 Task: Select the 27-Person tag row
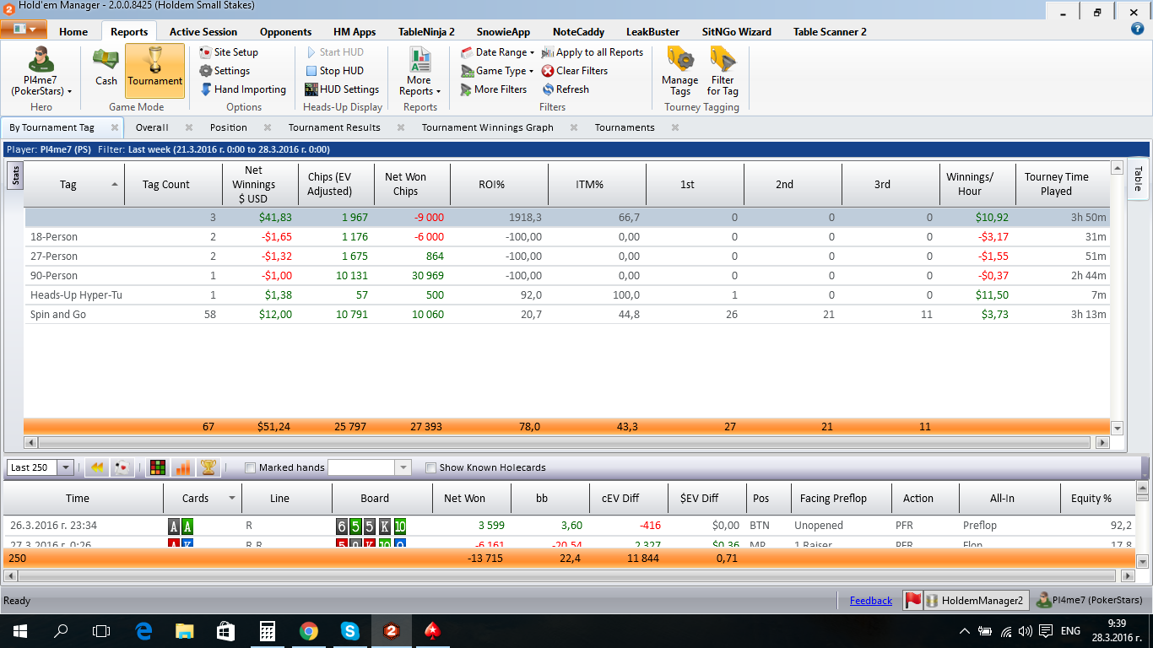pos(566,256)
